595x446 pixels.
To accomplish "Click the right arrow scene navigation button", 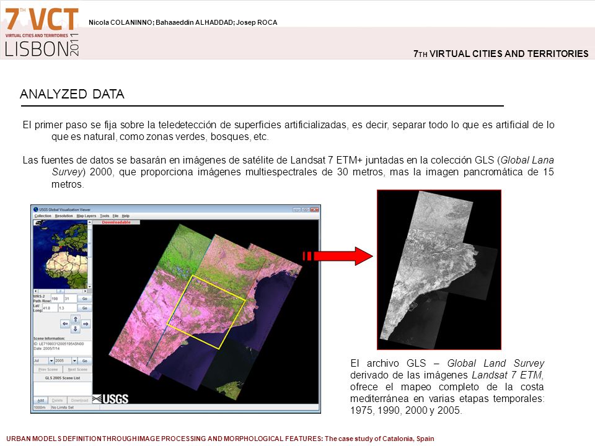I will pyautogui.click(x=86, y=324).
